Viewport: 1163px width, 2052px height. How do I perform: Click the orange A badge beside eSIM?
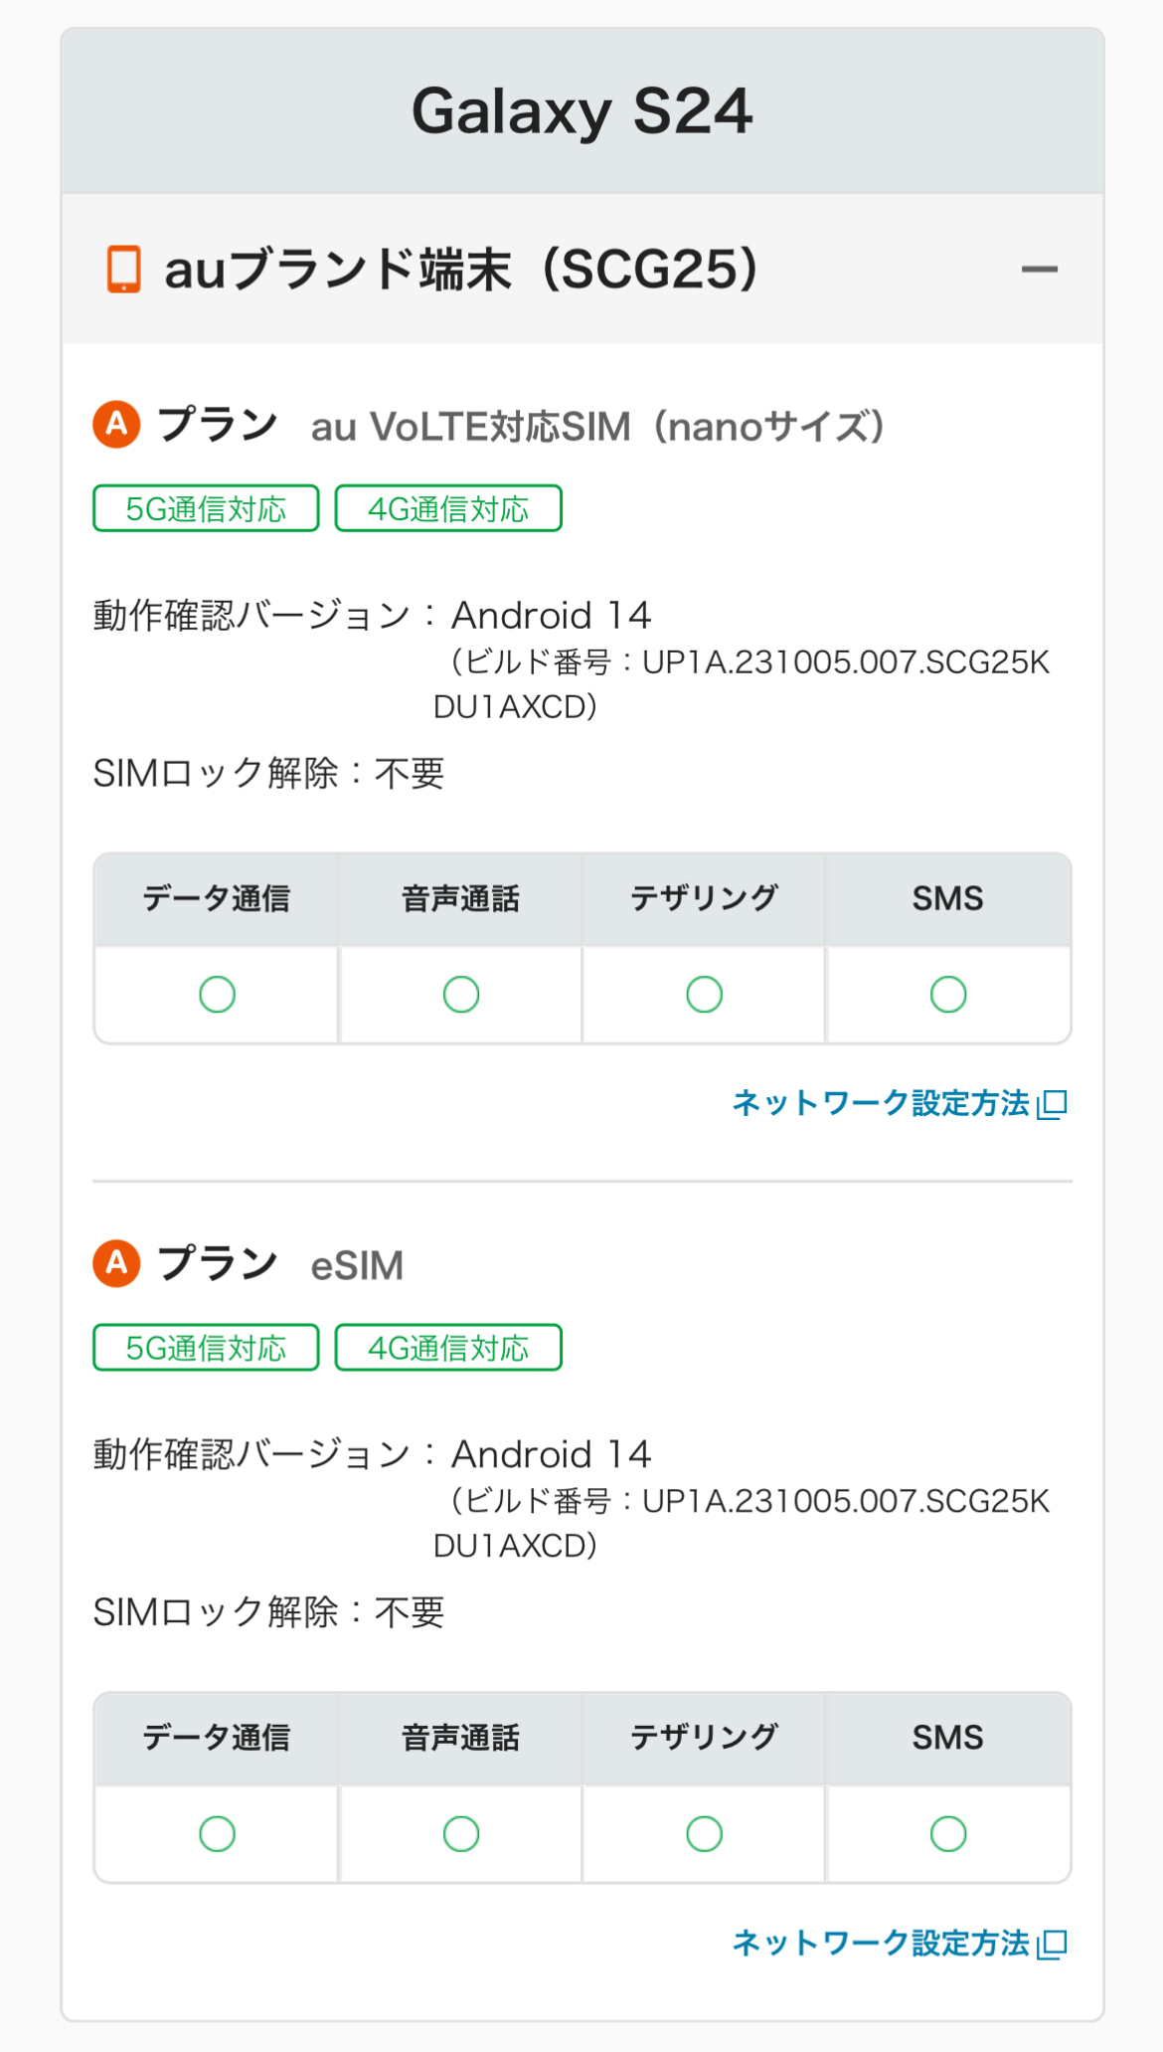pyautogui.click(x=117, y=1263)
